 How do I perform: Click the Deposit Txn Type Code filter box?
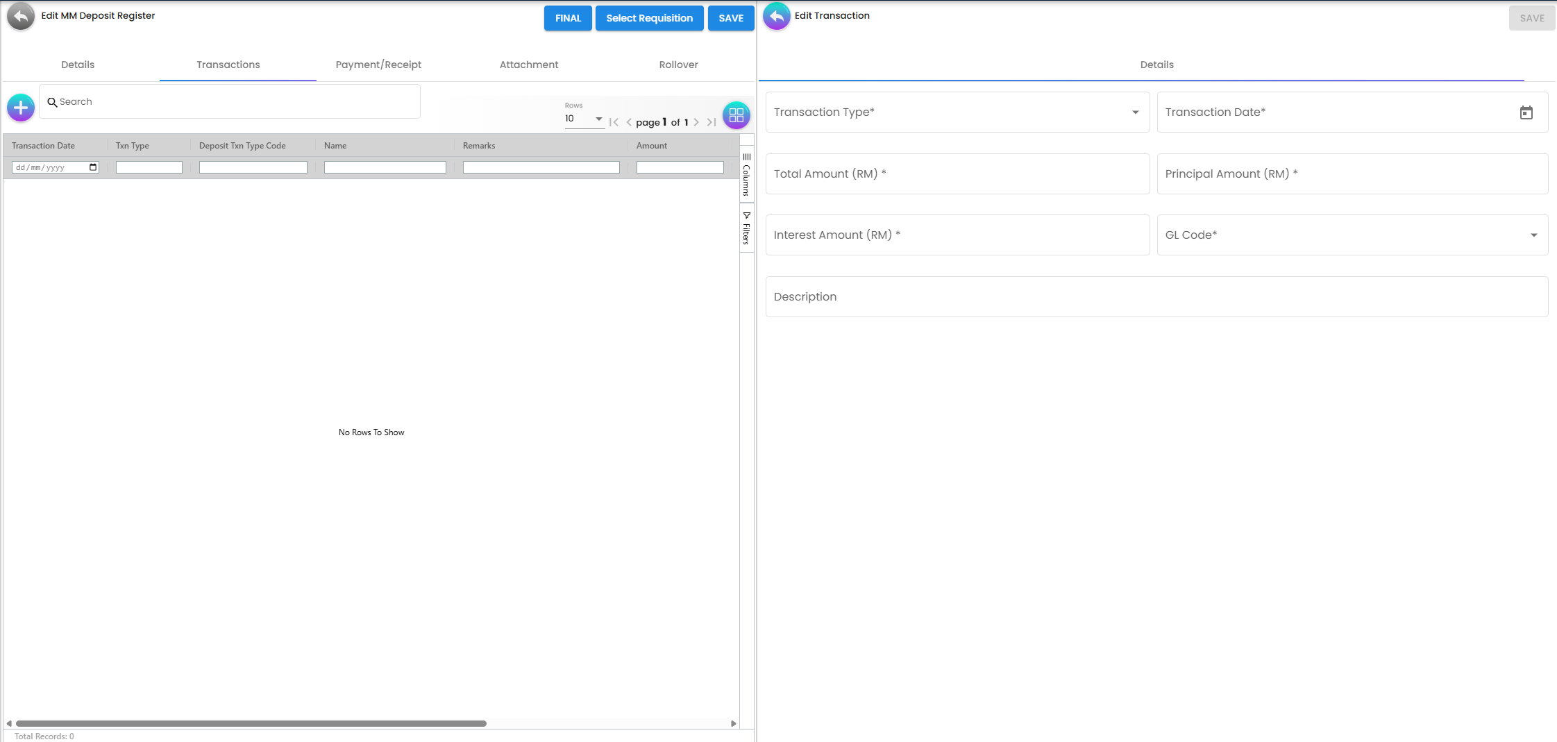coord(253,167)
